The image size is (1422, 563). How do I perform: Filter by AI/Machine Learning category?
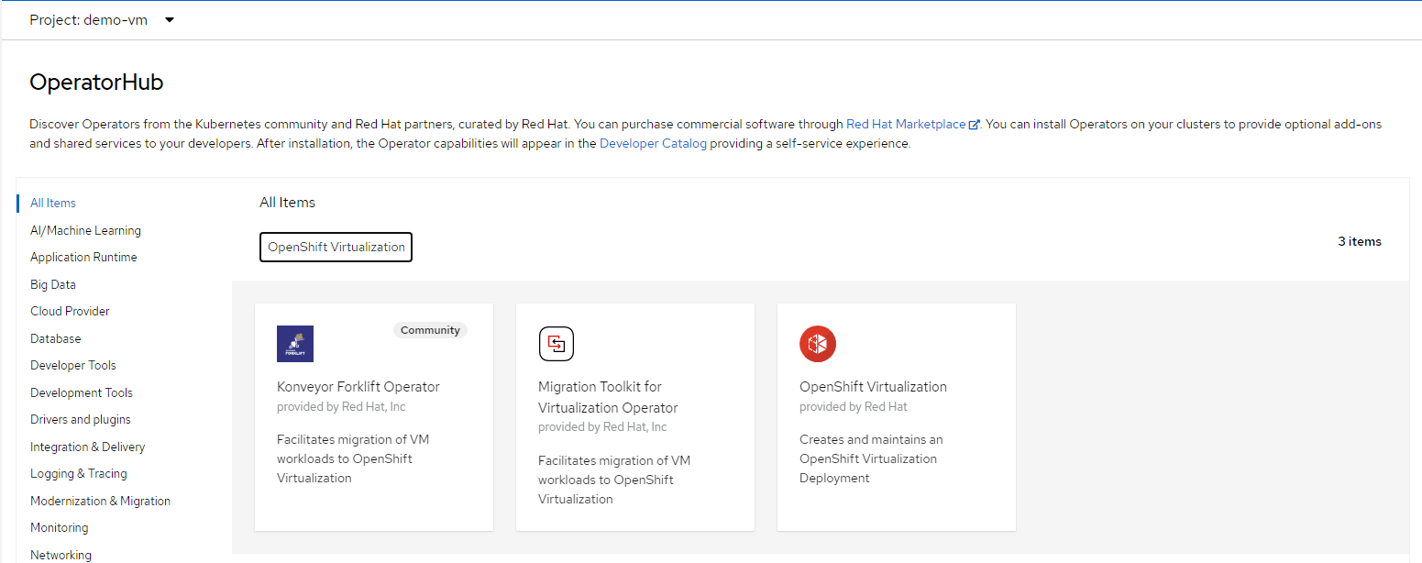[85, 231]
